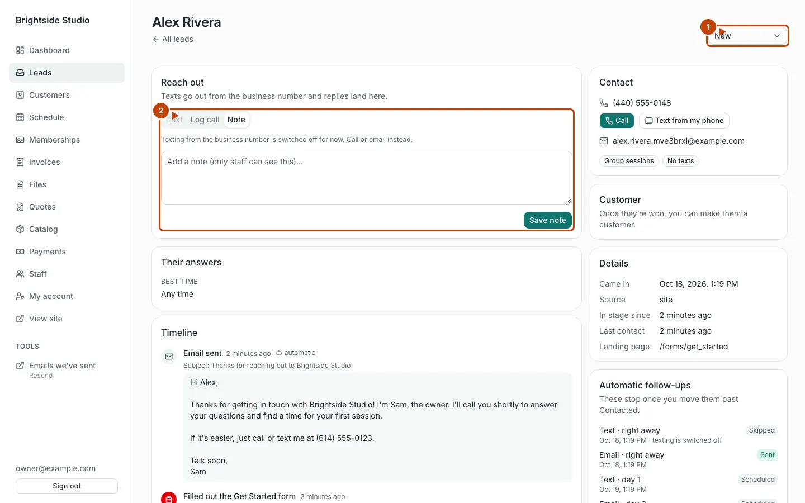Switch to the Text tab
This screenshot has width=805, height=503.
pos(174,120)
